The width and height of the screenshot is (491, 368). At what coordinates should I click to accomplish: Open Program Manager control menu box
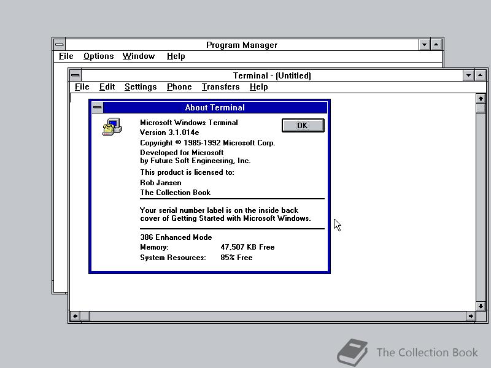[x=60, y=45]
